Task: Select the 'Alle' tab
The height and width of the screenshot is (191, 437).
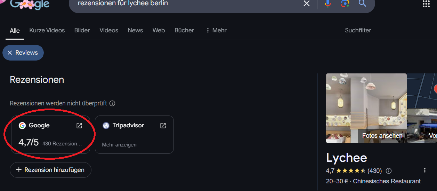Action: click(x=15, y=31)
